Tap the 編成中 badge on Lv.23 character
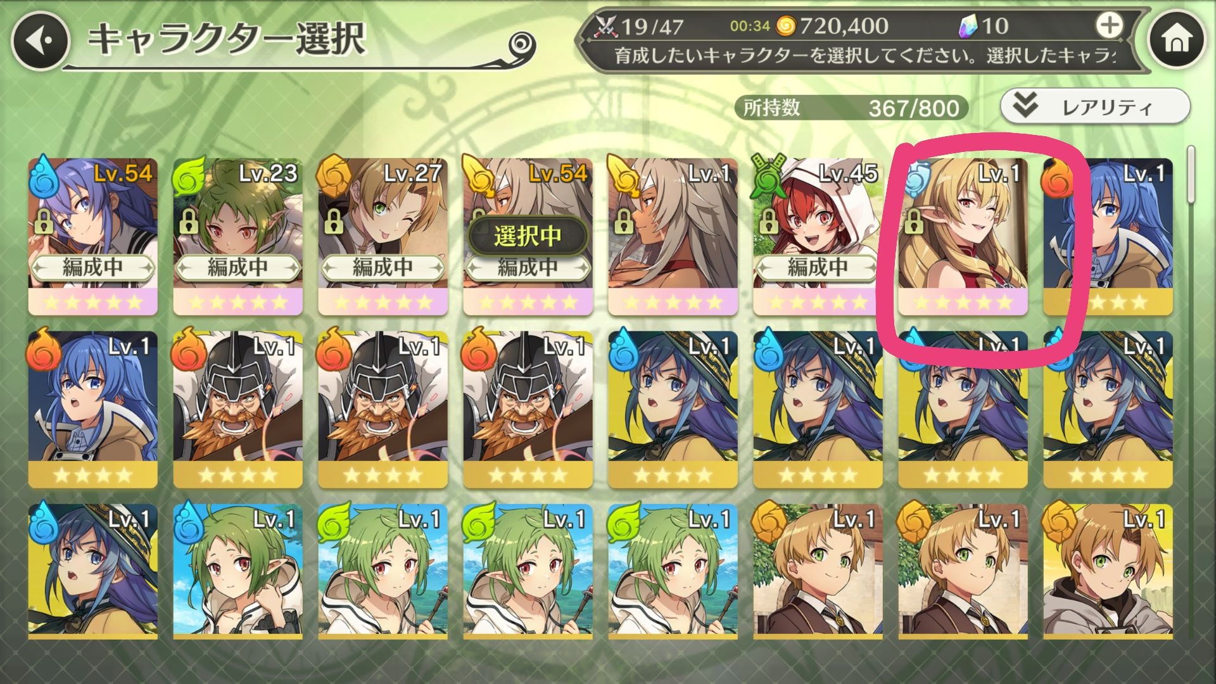Viewport: 1216px width, 684px height. (x=237, y=268)
